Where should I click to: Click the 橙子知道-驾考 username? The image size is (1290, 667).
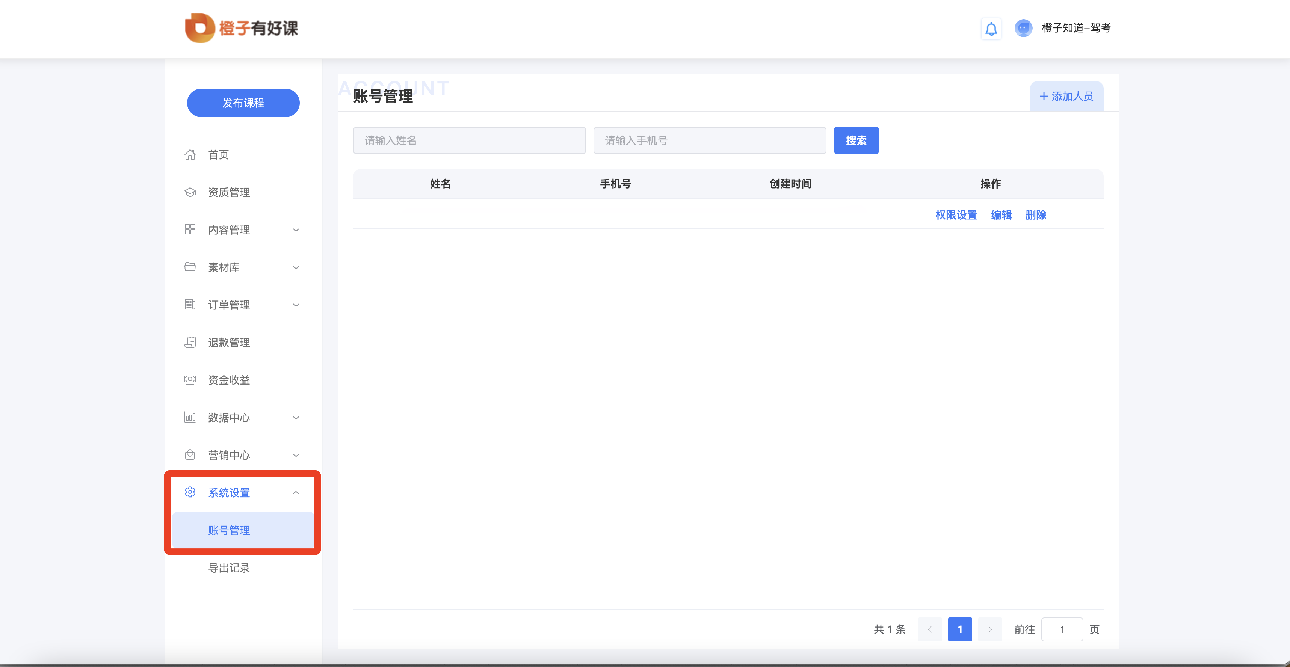point(1076,28)
